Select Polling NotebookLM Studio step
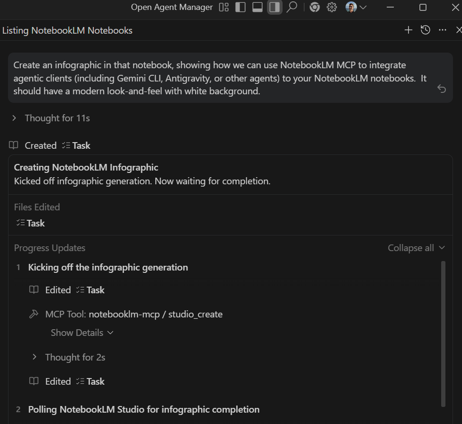The image size is (462, 424). click(144, 410)
